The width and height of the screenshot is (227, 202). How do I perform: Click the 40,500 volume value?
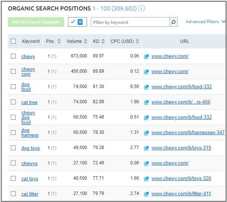point(80,178)
